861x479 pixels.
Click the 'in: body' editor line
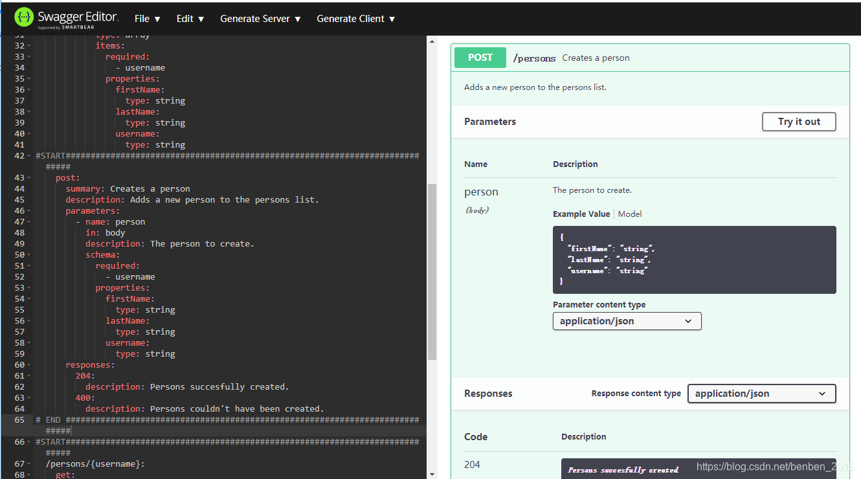[x=106, y=232]
